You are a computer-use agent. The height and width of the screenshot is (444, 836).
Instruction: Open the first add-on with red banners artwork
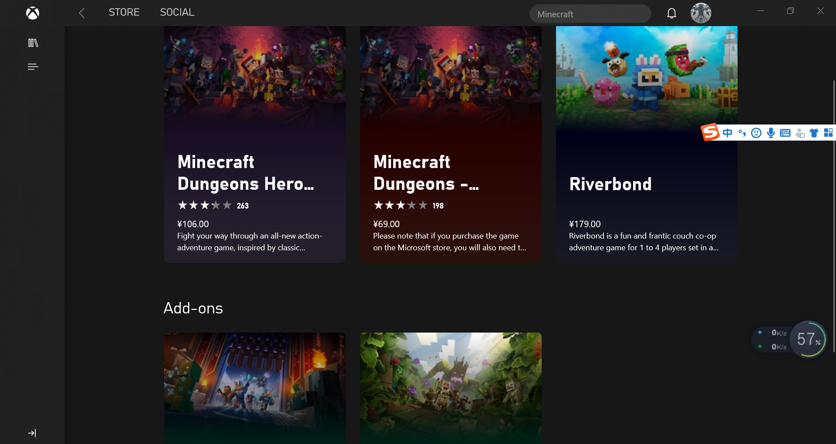click(x=255, y=388)
